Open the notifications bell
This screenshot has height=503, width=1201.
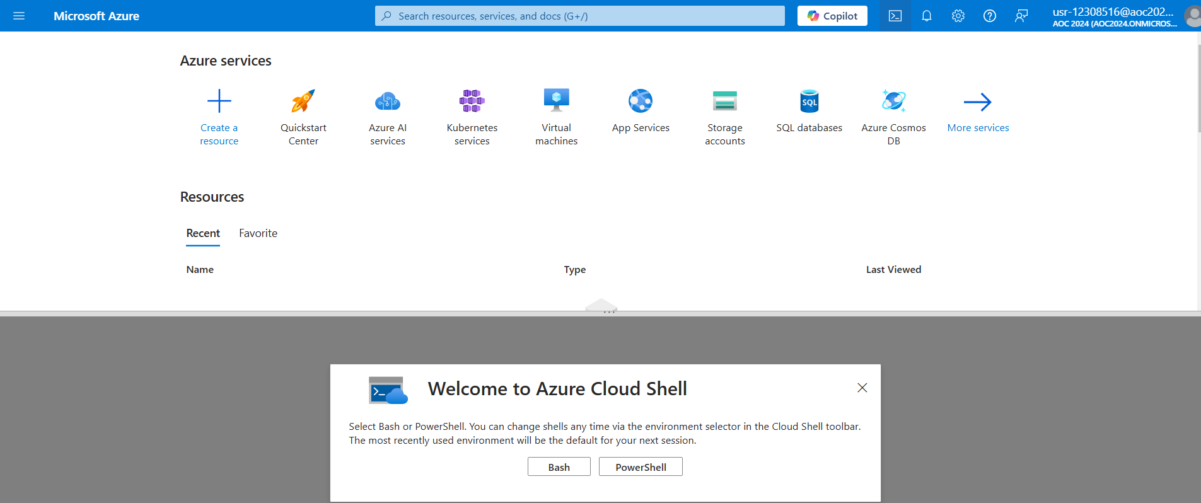coord(927,16)
